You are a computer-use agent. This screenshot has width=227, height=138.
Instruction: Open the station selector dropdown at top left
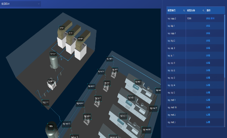[21, 4]
